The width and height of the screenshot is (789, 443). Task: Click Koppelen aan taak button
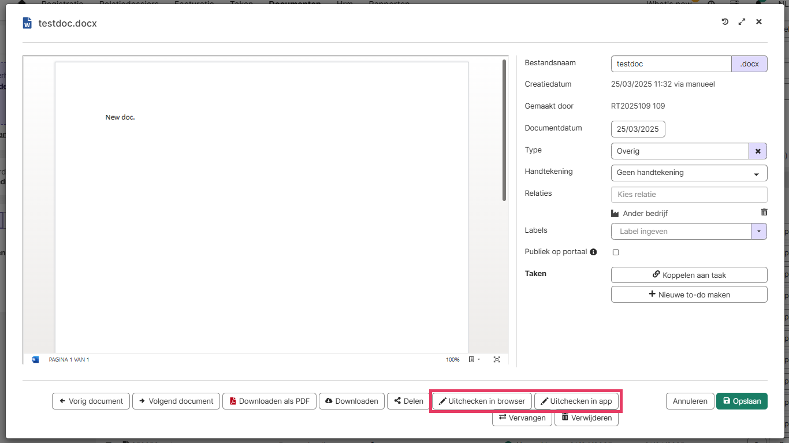[x=688, y=275]
